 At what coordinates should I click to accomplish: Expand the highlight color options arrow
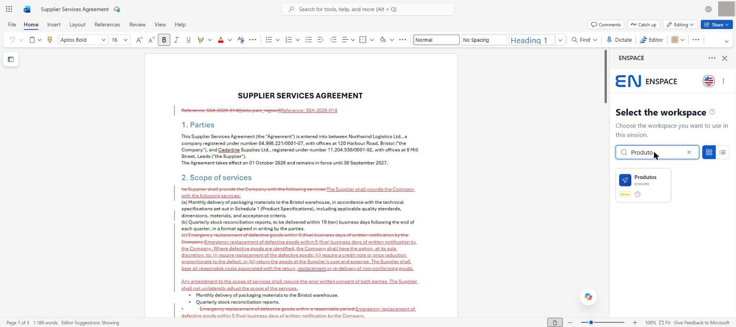coord(209,40)
